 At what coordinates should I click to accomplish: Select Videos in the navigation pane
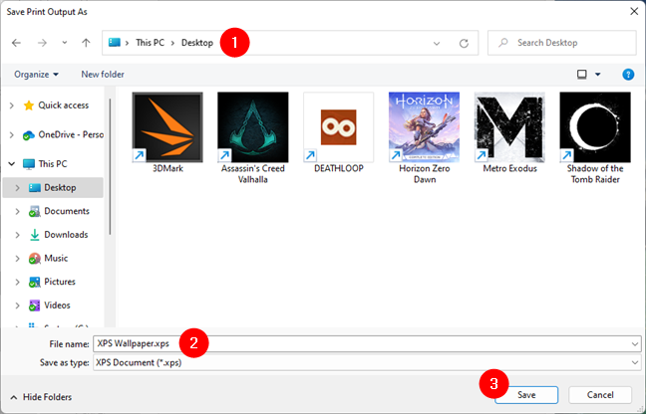pos(57,306)
